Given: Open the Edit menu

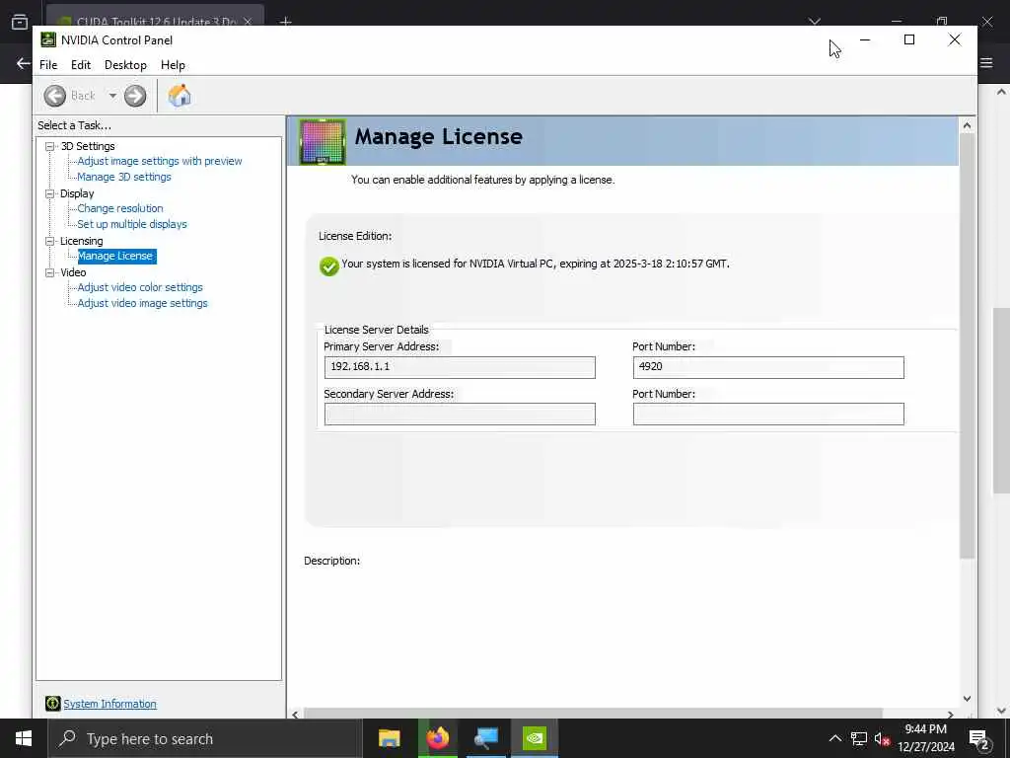Looking at the screenshot, I should (x=81, y=65).
